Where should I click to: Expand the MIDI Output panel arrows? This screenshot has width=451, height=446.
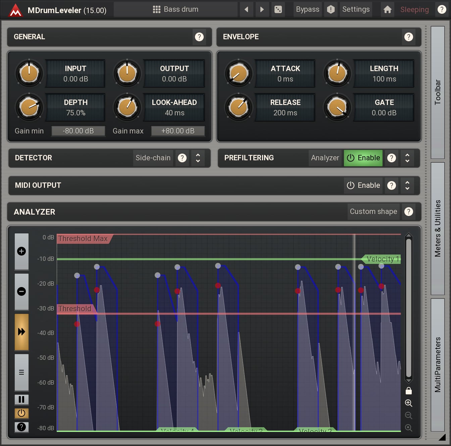click(x=407, y=185)
